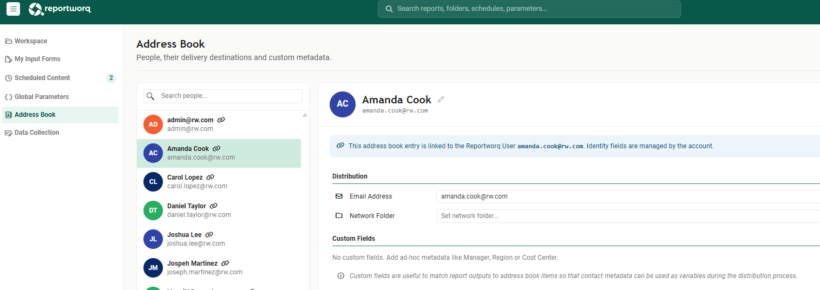Viewport: 820px width, 290px height.
Task: Click the Distribution section header
Action: (x=350, y=176)
